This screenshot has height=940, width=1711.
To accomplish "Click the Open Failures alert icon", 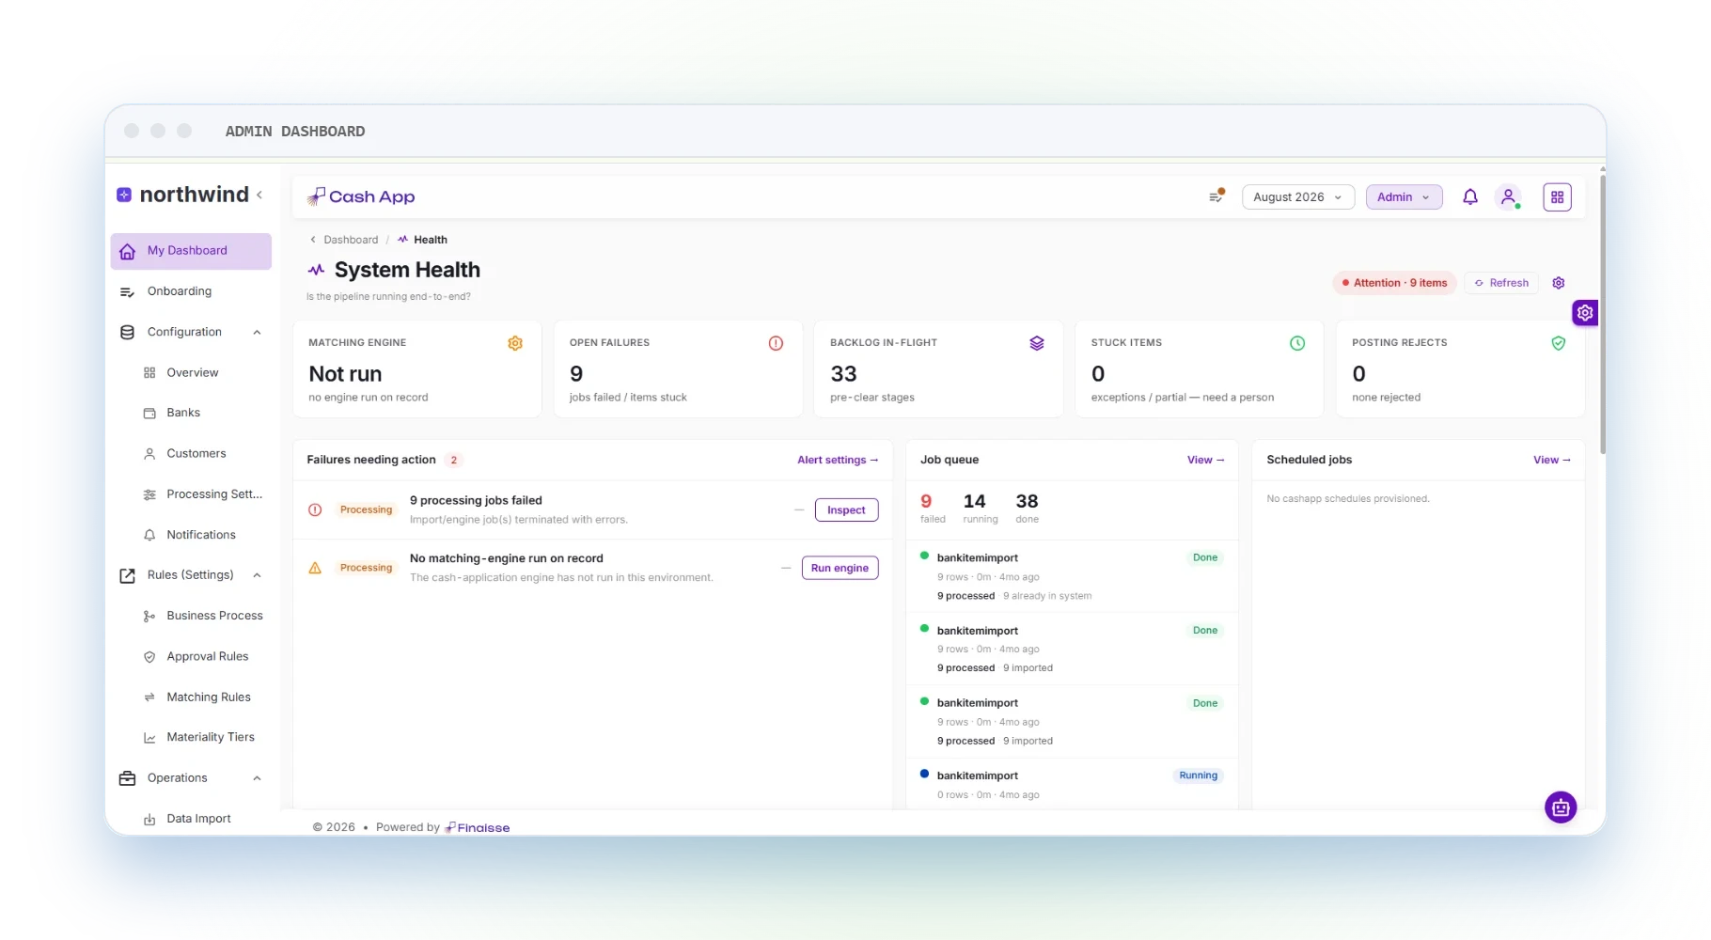I will (x=776, y=343).
